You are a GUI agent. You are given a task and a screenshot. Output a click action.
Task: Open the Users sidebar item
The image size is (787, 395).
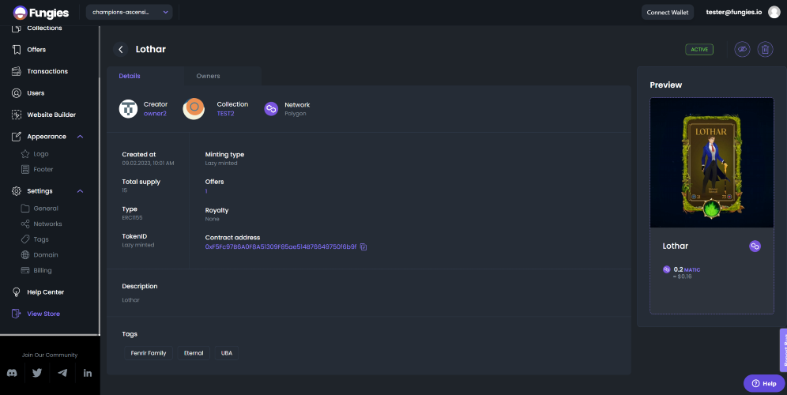coord(36,93)
